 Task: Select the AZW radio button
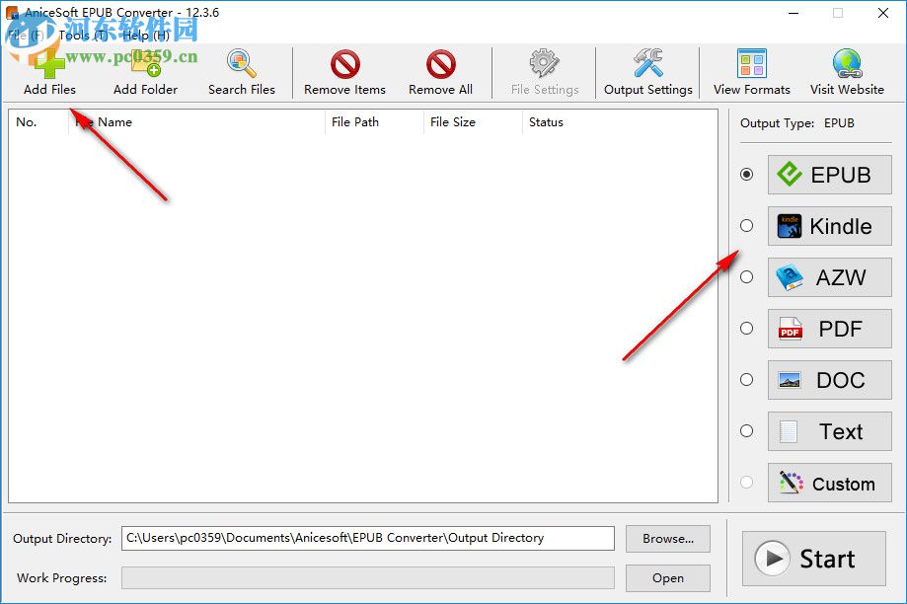747,277
